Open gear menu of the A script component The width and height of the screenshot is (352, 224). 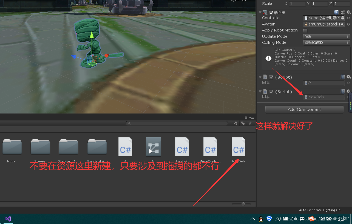click(x=349, y=77)
